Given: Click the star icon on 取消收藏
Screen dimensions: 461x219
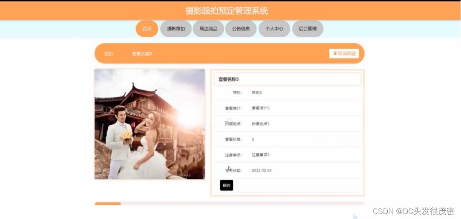Looking at the screenshot, I should (335, 53).
